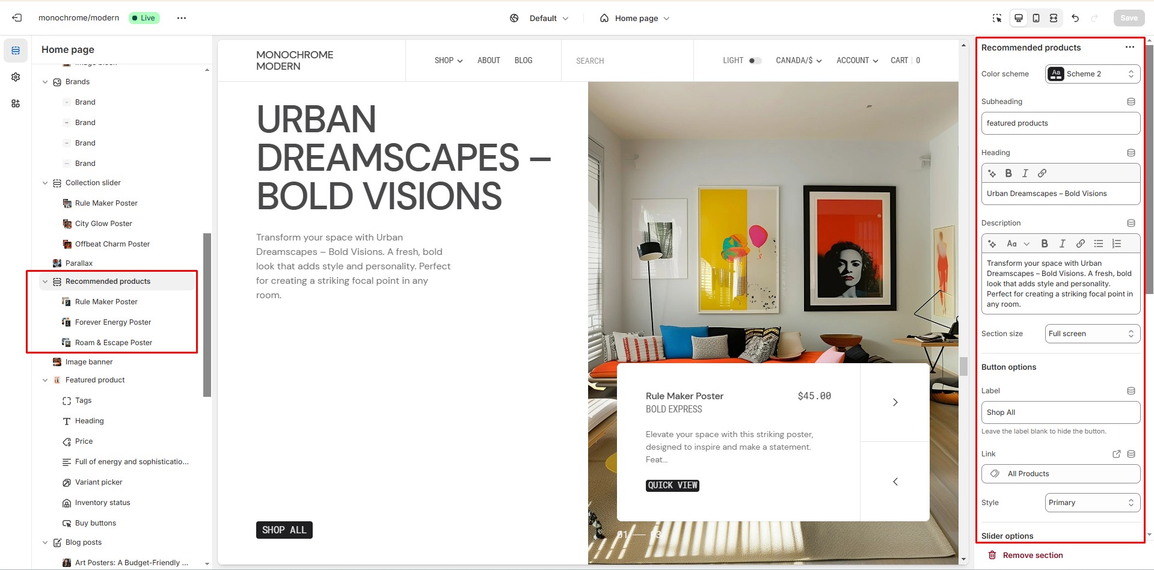Click the link icon in Heading toolbar

click(1042, 173)
